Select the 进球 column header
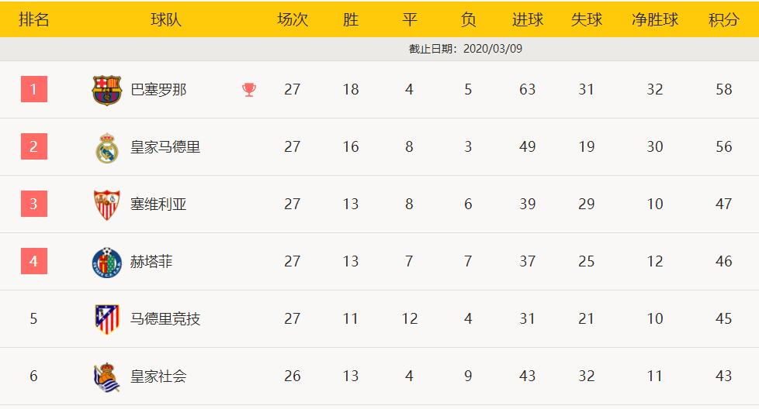This screenshot has width=759, height=409. coord(528,19)
